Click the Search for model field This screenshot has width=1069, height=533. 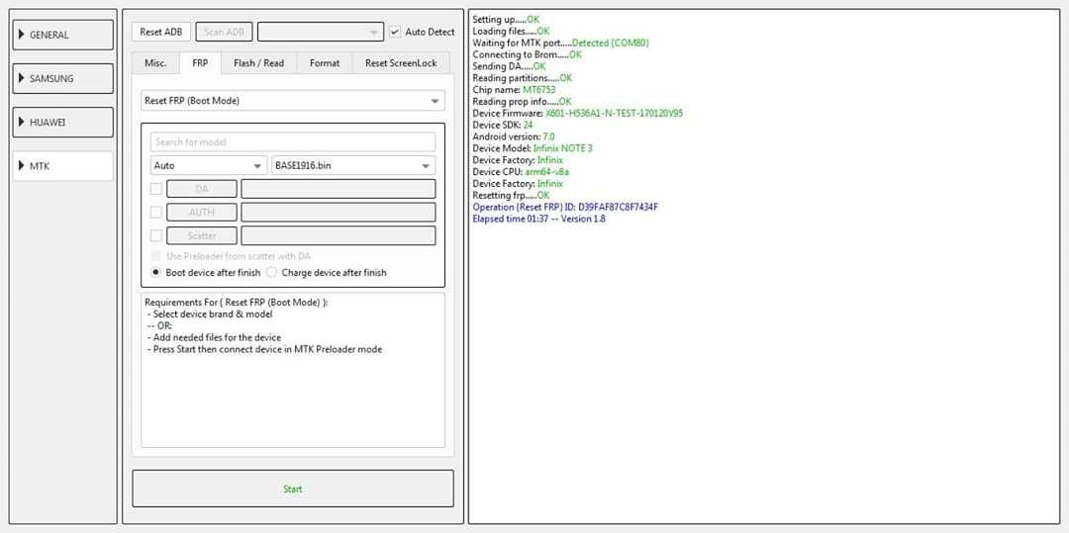(292, 141)
